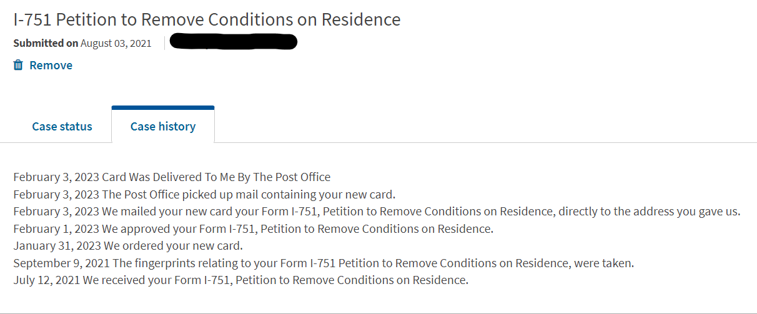Select the fingerprints were taken entry
Image resolution: width=757 pixels, height=314 pixels.
[x=324, y=263]
